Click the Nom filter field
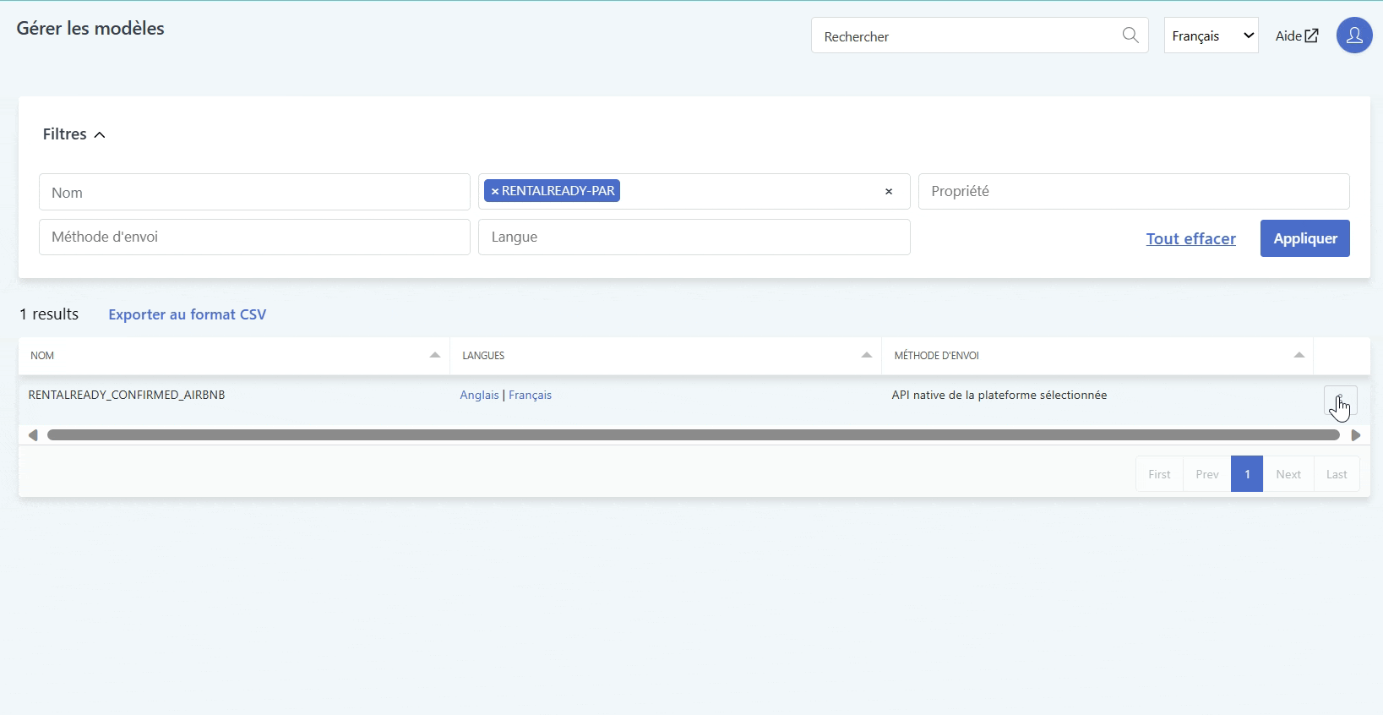This screenshot has width=1383, height=715. 254,192
